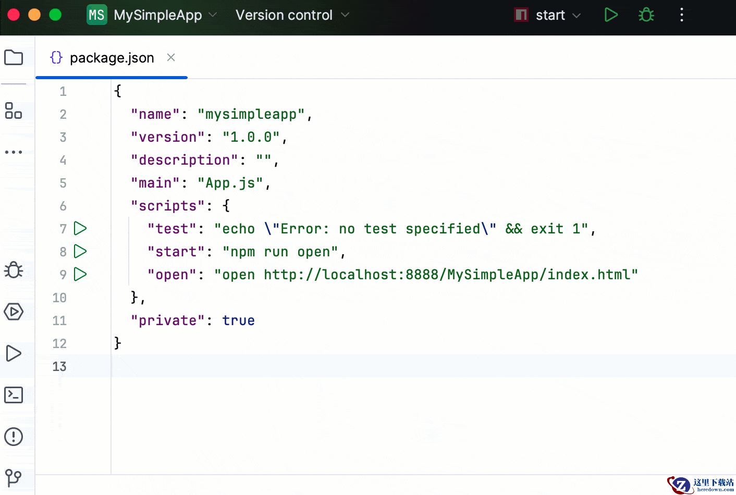Select the package.json editor tab
This screenshot has height=495, width=736.
112,58
